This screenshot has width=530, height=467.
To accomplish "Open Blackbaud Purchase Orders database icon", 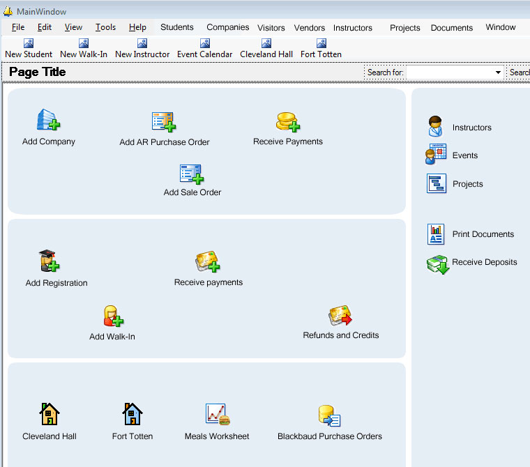I will (x=329, y=415).
